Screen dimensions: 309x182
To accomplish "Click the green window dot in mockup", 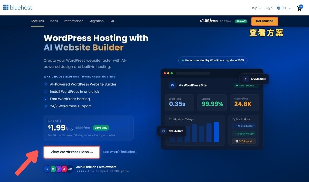I will click(172, 73).
